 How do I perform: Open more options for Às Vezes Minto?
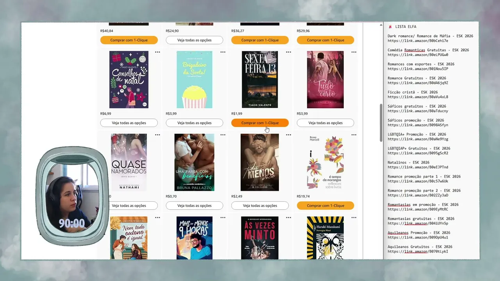point(288,217)
